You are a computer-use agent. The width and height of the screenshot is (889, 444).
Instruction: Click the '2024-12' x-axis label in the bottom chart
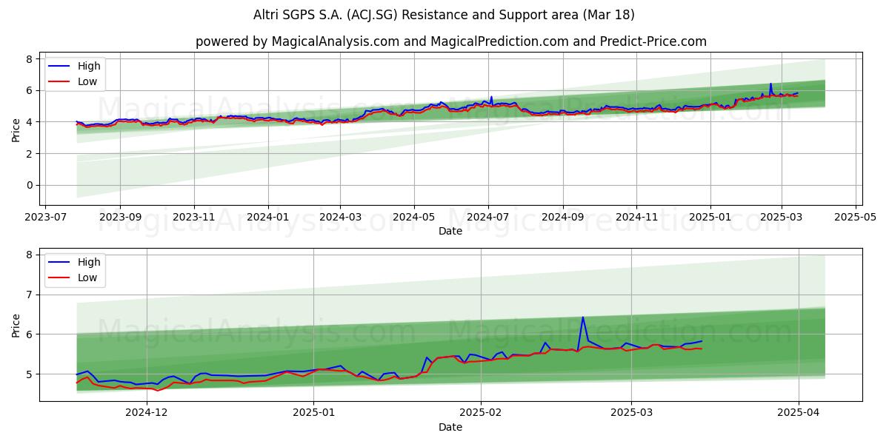click(x=146, y=414)
